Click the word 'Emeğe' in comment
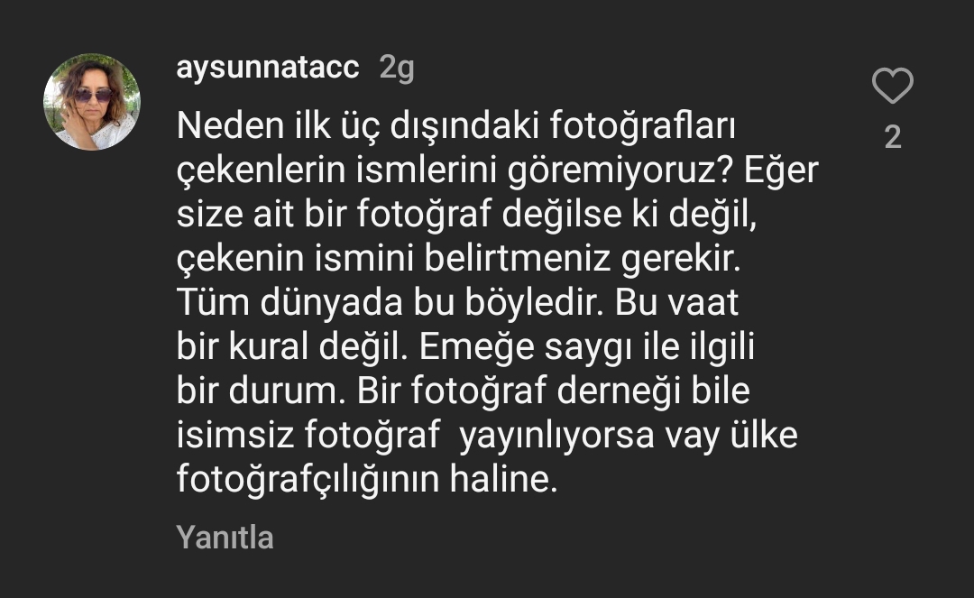The image size is (974, 598). pyautogui.click(x=476, y=346)
